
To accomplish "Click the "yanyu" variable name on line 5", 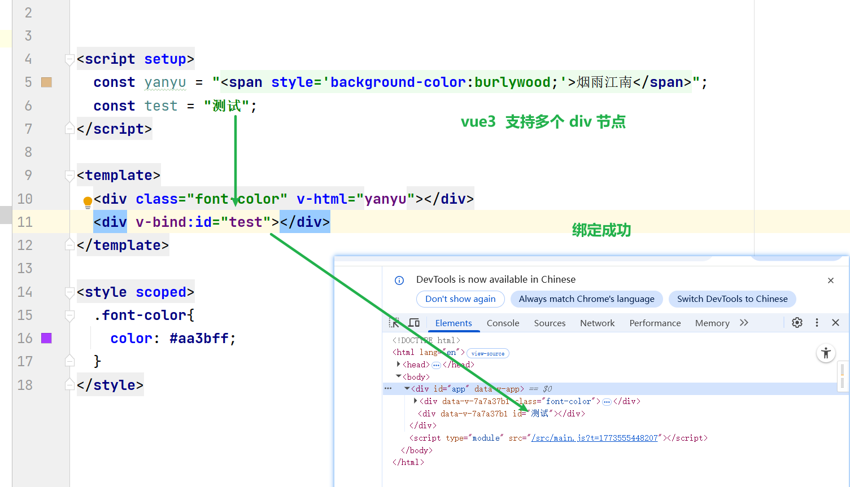I will coord(165,82).
